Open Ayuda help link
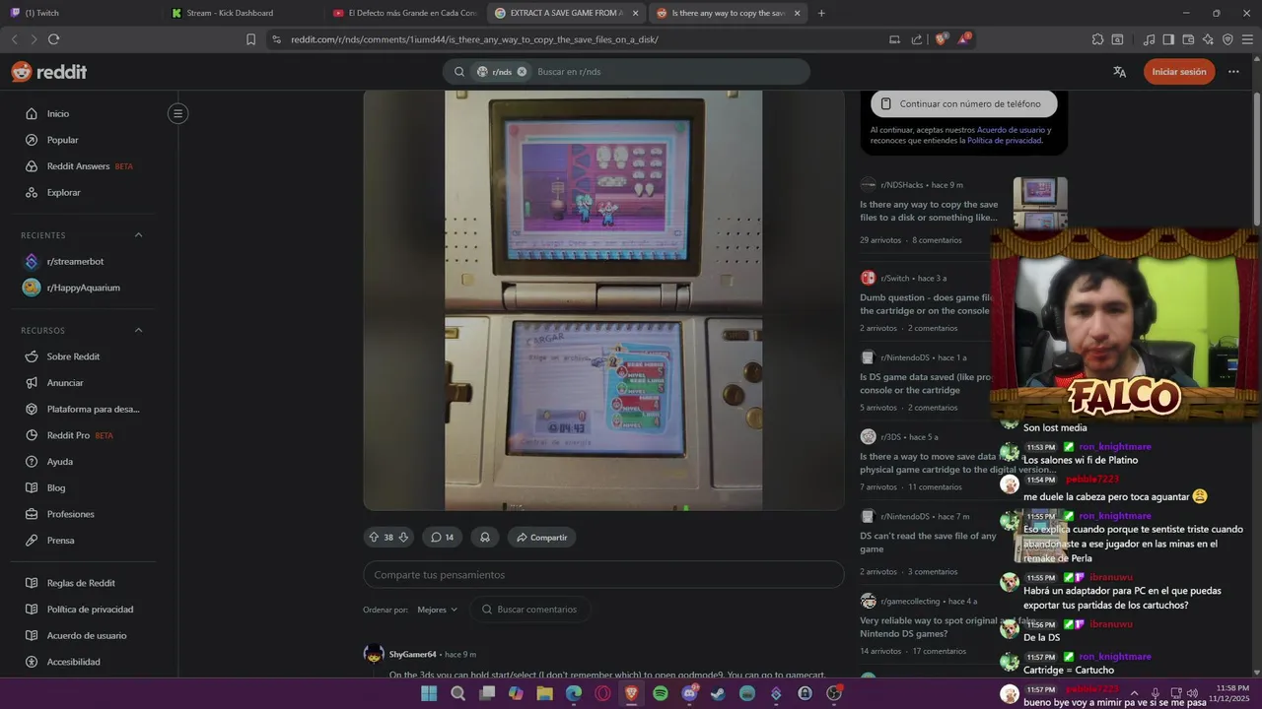 point(59,462)
